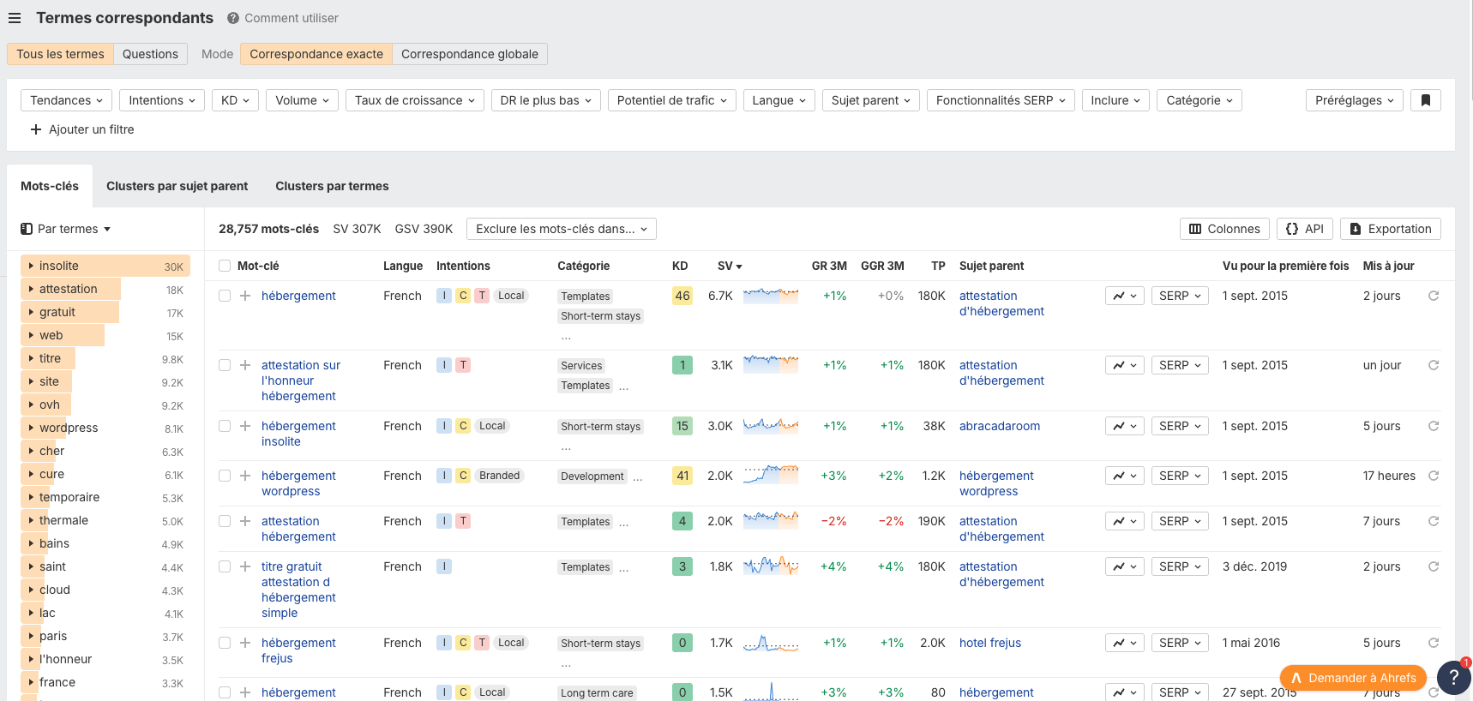Click the plus icon of Ajouter un filtre
Viewport: 1473px width, 701px height.
pyautogui.click(x=36, y=129)
